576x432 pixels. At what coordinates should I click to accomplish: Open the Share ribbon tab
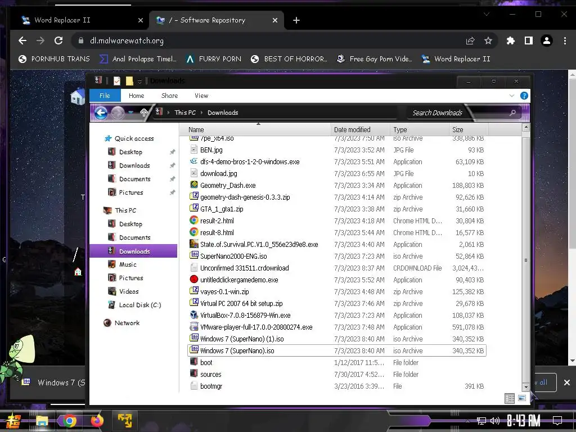[x=169, y=96]
